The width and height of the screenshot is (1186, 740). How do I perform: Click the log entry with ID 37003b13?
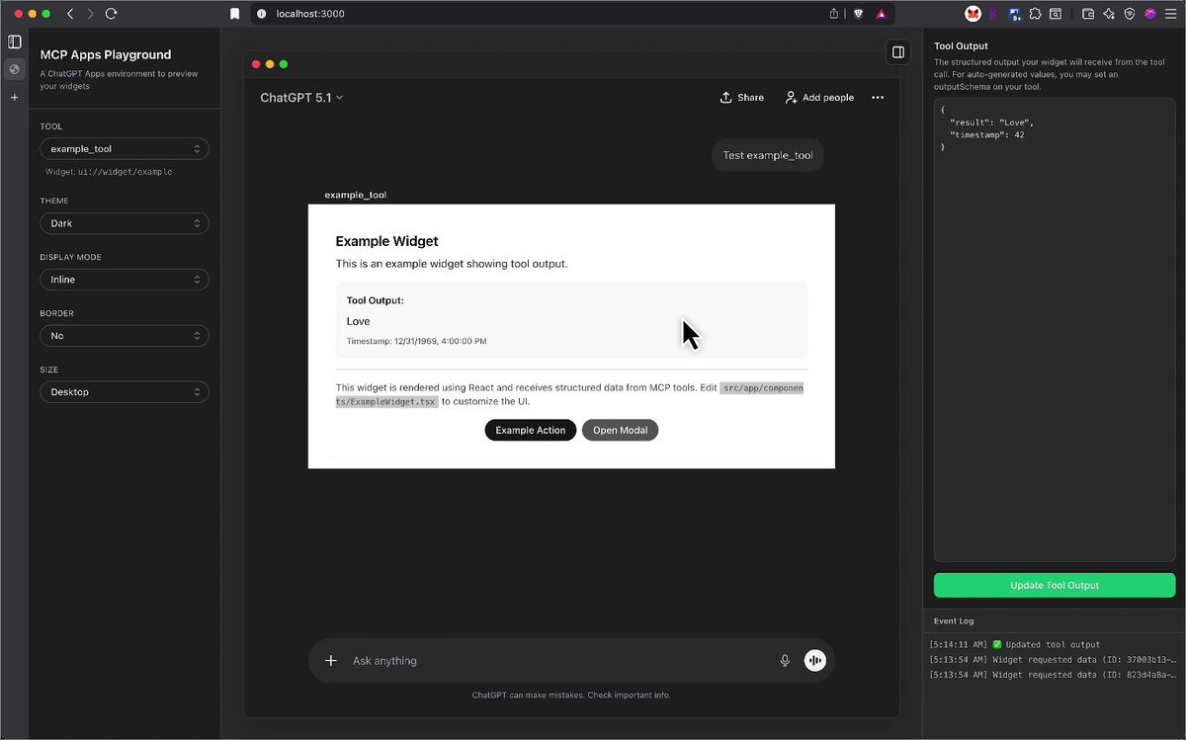[1054, 659]
